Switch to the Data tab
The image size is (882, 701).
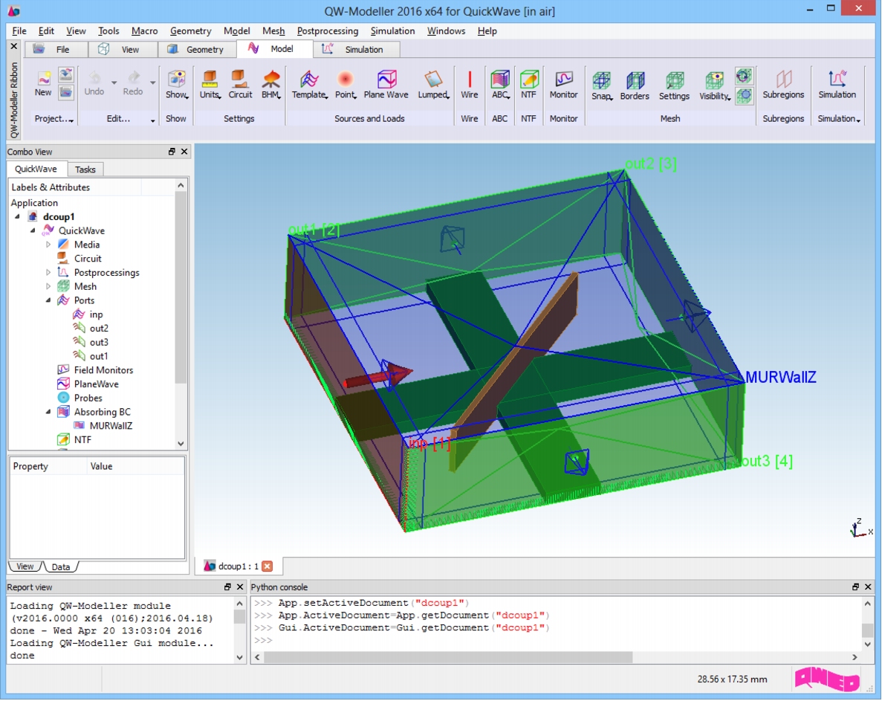coord(61,566)
